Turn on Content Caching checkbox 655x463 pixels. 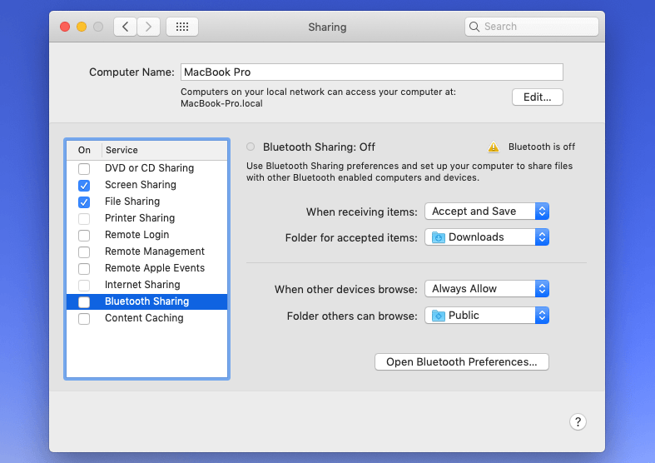tap(84, 319)
